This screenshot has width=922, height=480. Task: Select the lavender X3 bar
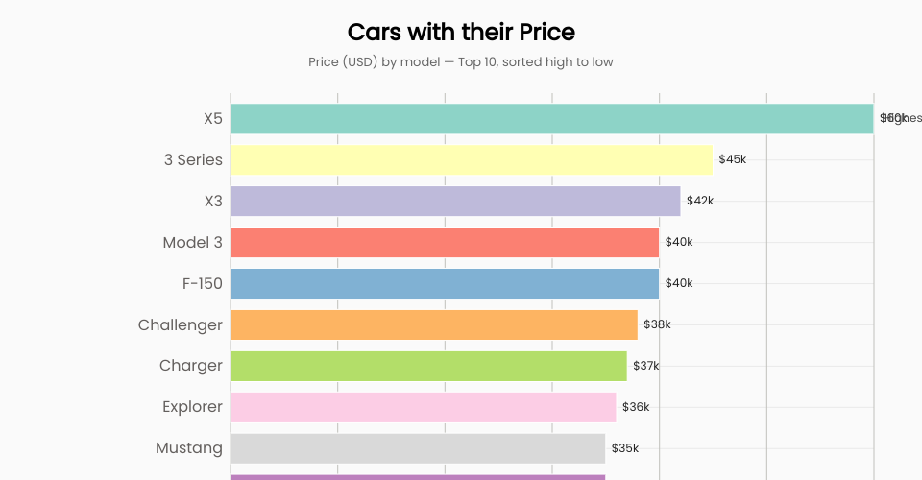pos(455,201)
